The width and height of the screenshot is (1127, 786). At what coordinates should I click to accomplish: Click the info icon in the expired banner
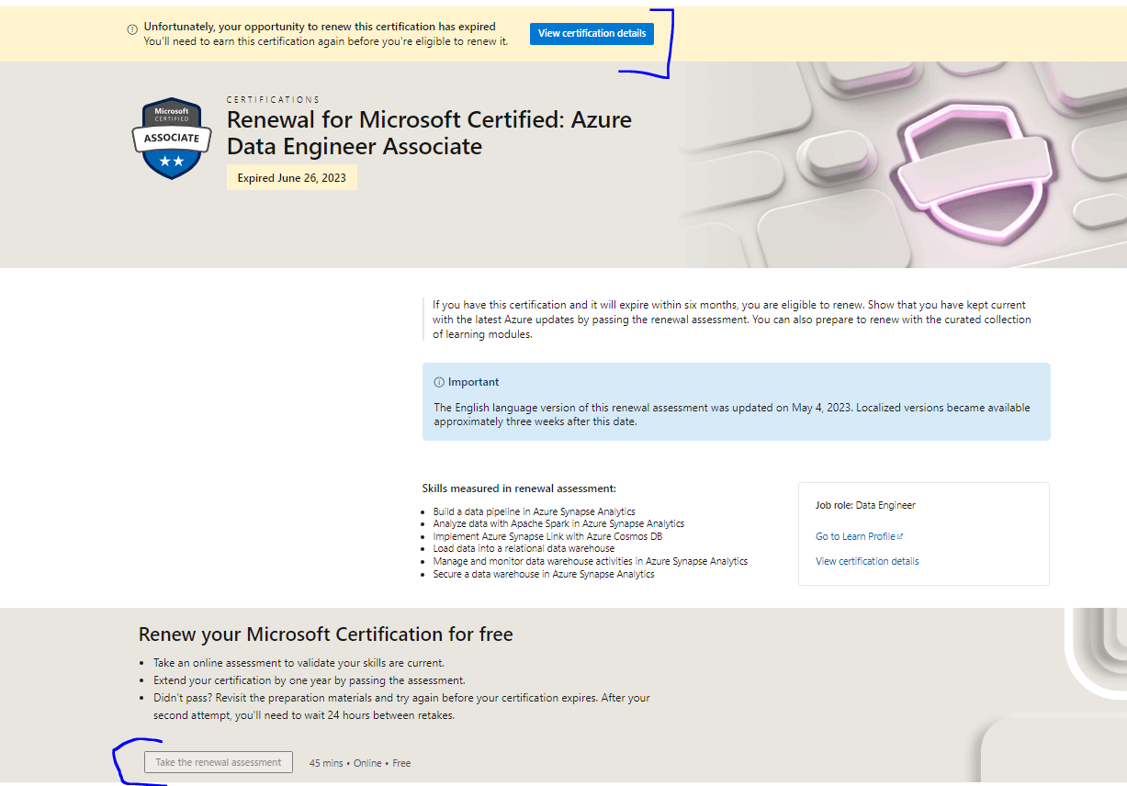(132, 29)
